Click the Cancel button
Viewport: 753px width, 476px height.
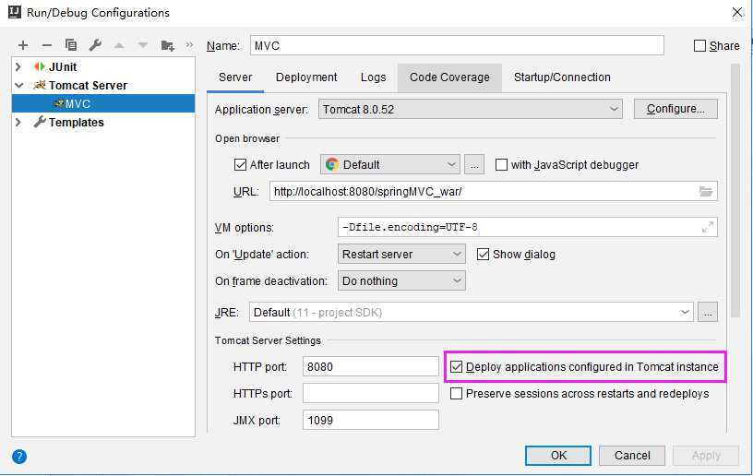click(x=632, y=456)
